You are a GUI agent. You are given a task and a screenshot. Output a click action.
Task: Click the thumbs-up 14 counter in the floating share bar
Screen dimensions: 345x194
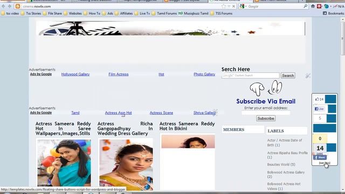point(320,99)
